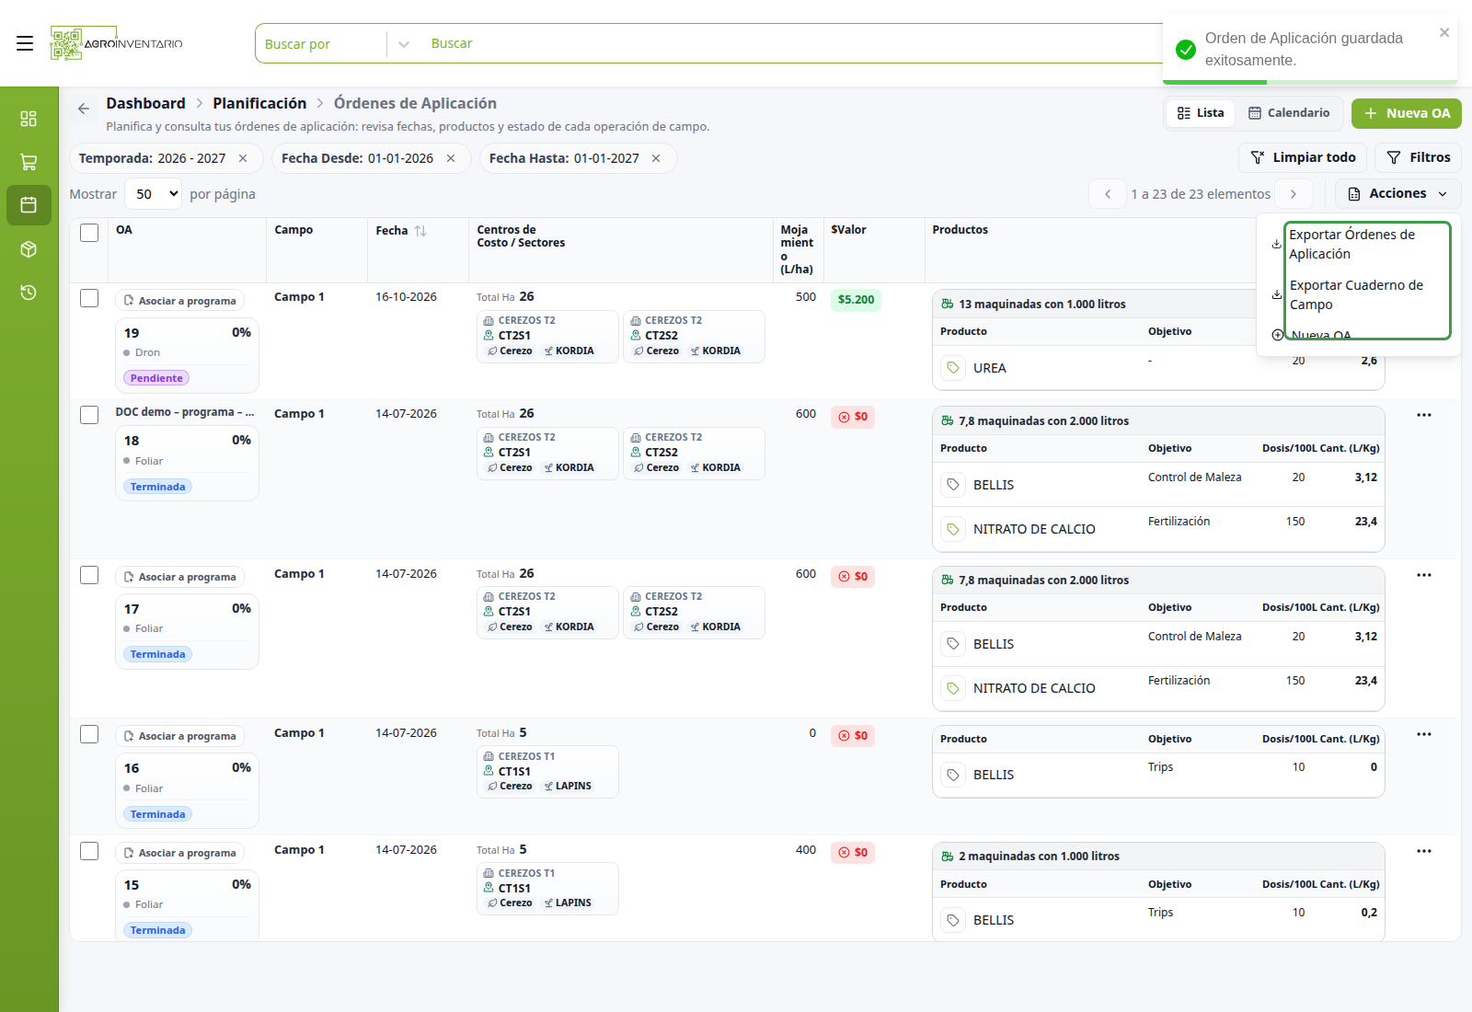Open the shopping cart sidebar icon
Image resolution: width=1472 pixels, height=1012 pixels.
pos(29,162)
